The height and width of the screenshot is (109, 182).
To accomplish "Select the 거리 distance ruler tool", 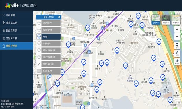I will [x=177, y=54].
